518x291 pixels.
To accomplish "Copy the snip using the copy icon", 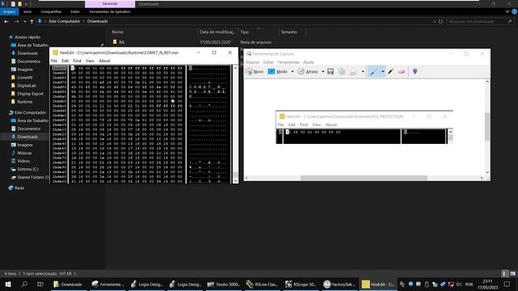I will (342, 72).
